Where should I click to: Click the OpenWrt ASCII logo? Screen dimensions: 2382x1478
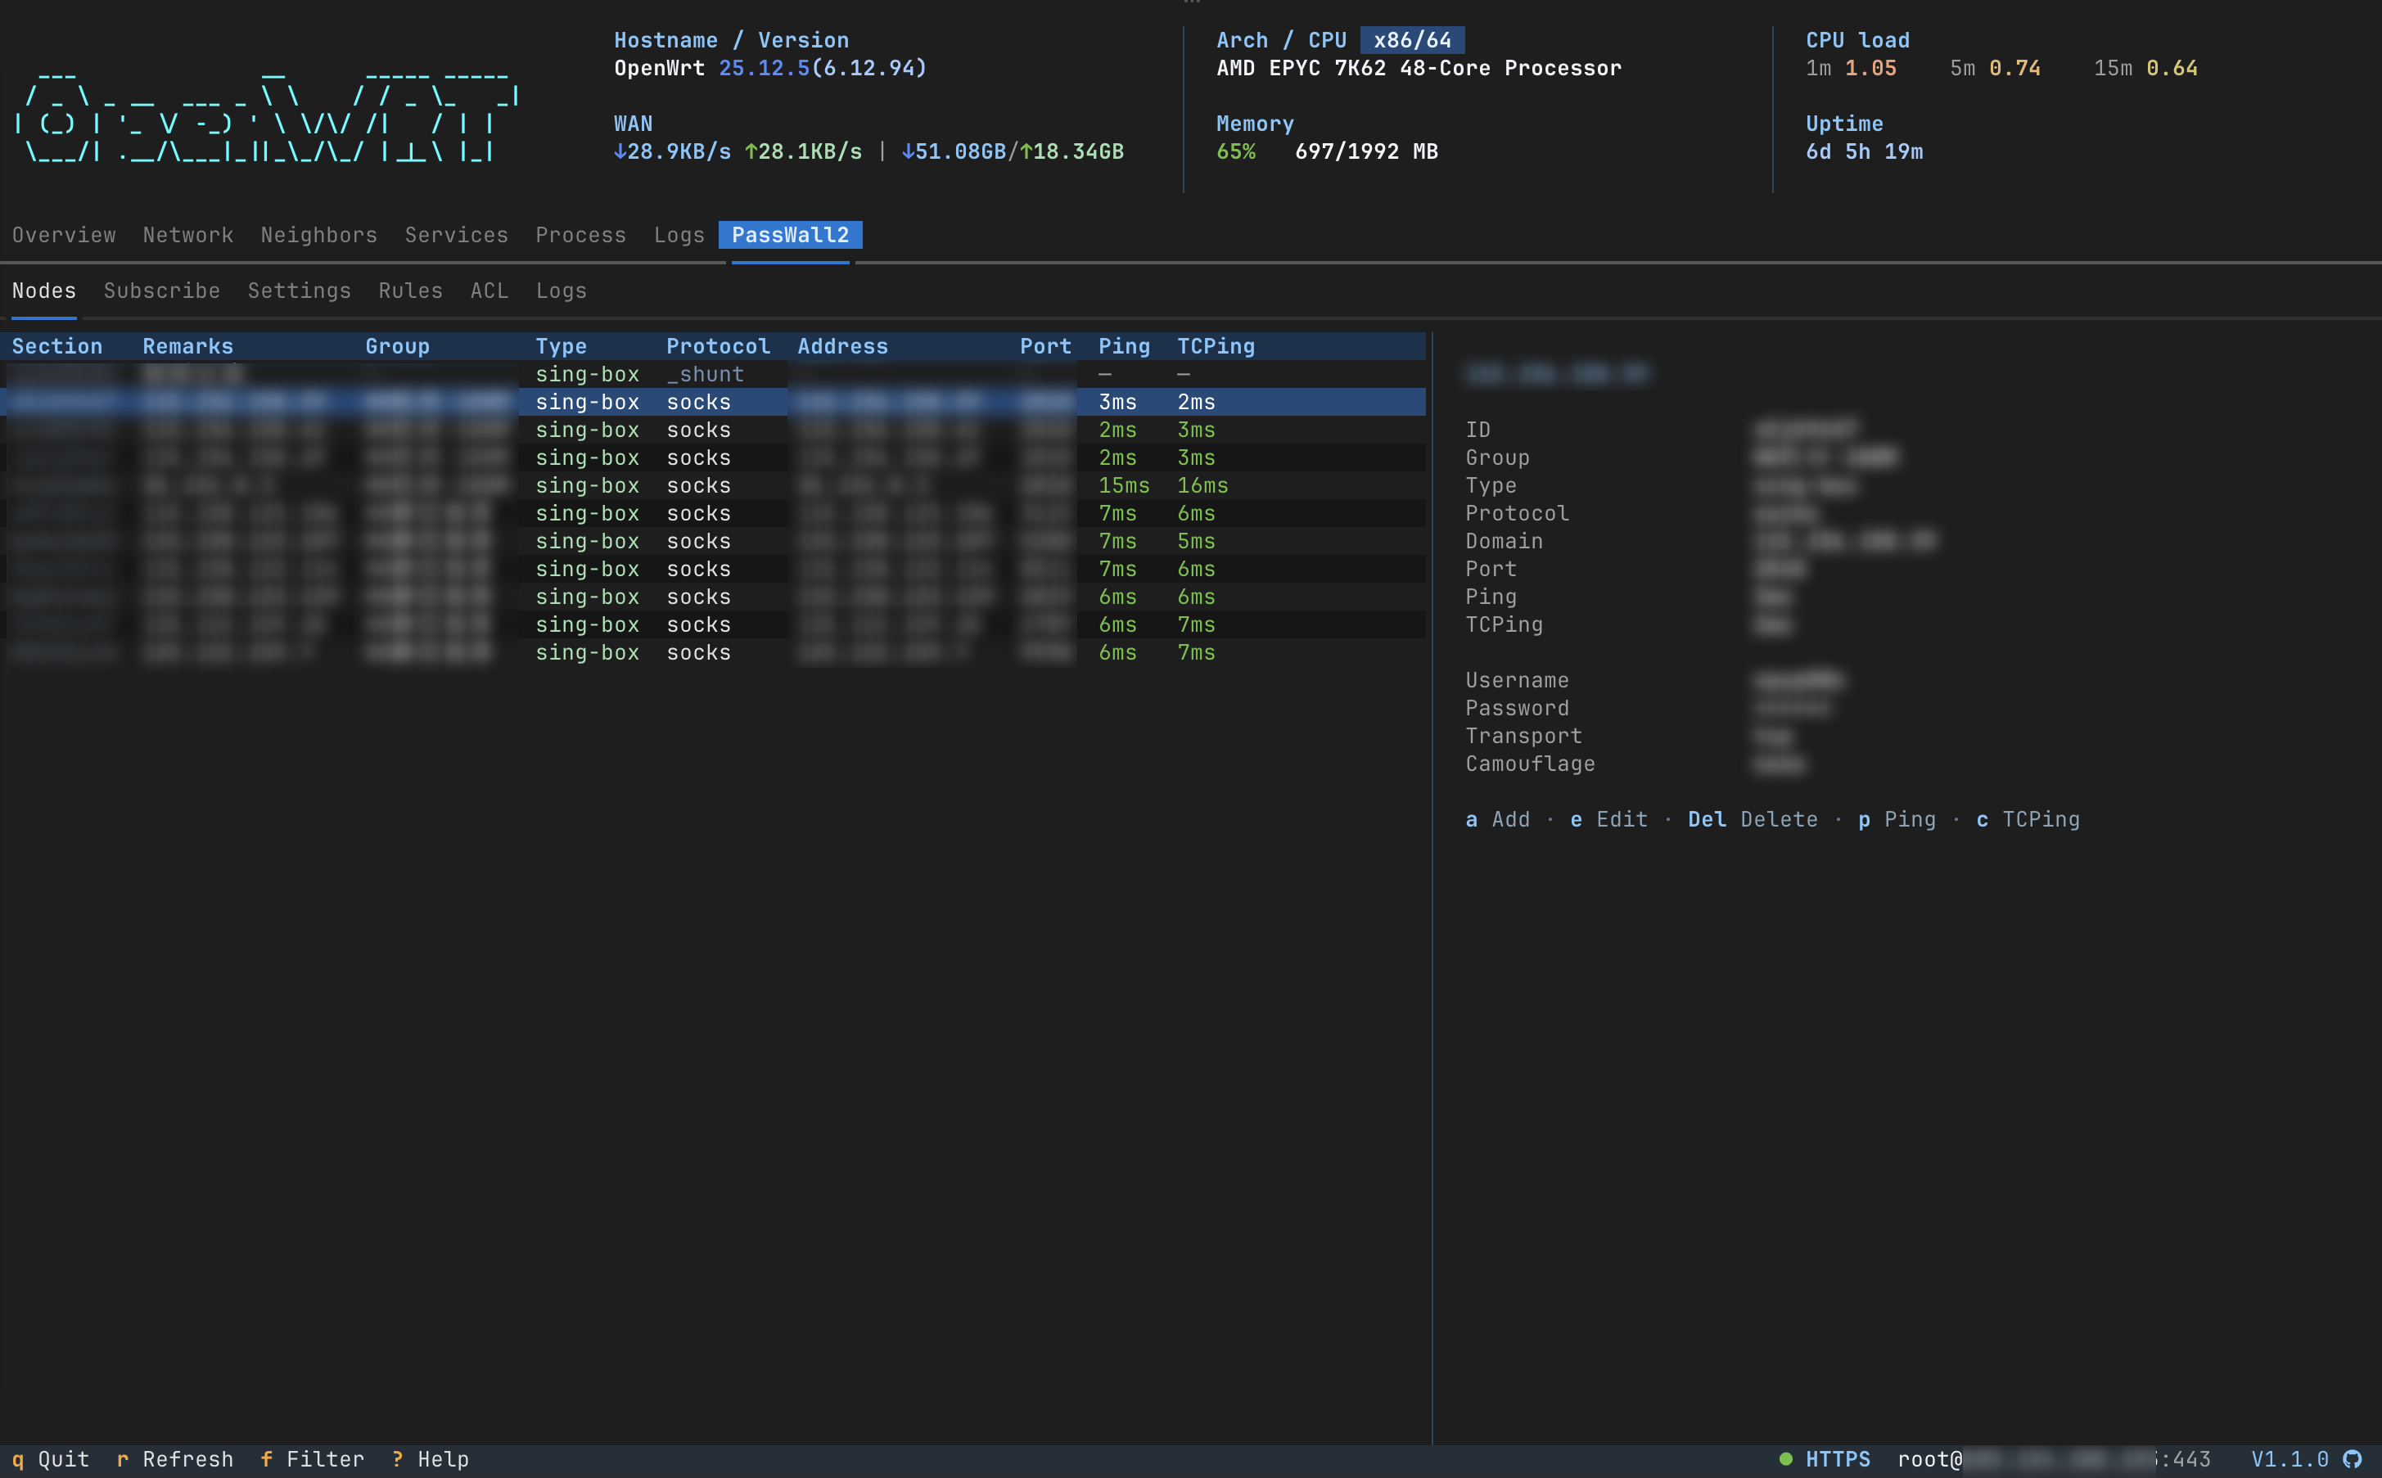266,117
